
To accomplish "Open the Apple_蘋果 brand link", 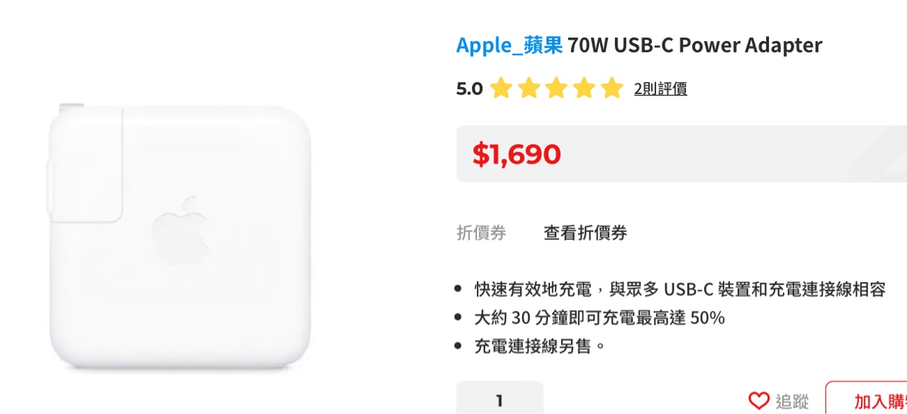I will (509, 45).
